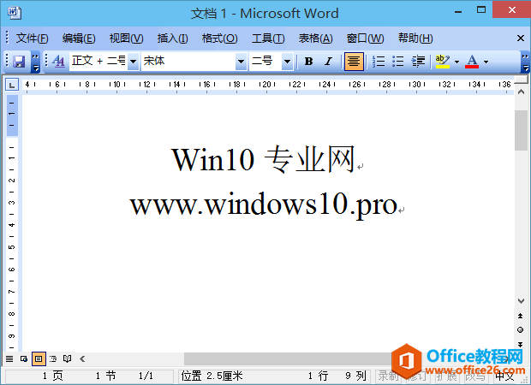Image resolution: width=531 pixels, height=385 pixels.
Task: Maximize the Word window
Action: click(x=480, y=10)
